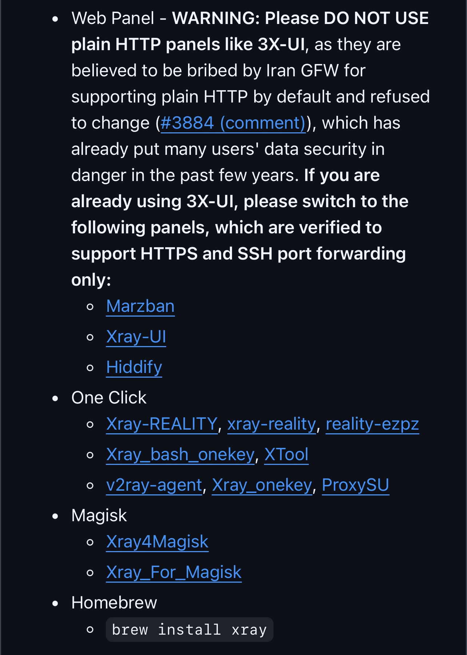Open the reality-ezpz link
The width and height of the screenshot is (467, 655).
(372, 424)
